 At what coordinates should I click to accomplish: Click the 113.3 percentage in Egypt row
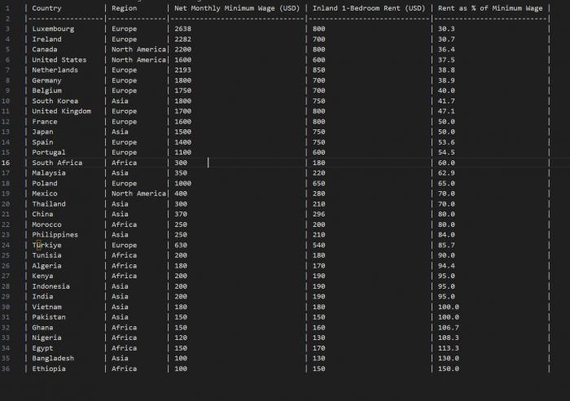tap(449, 348)
